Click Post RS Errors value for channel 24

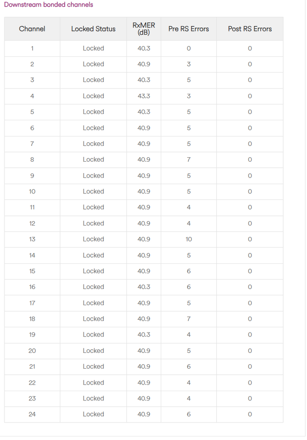(x=250, y=414)
